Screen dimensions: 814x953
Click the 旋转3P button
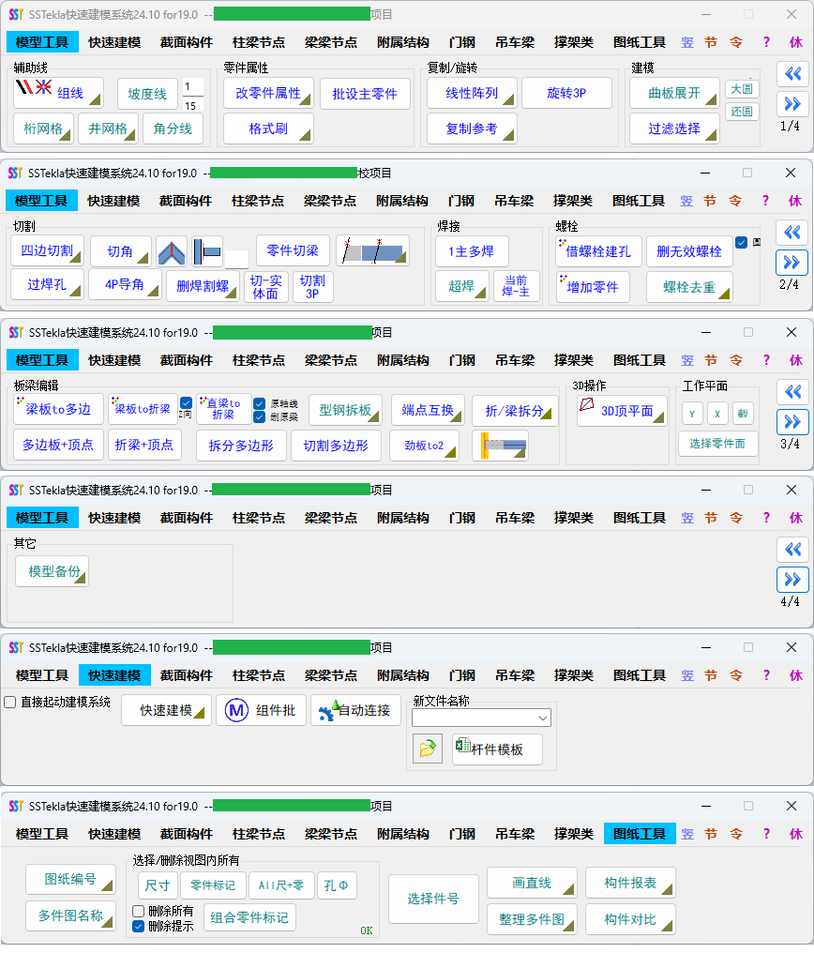[x=566, y=92]
